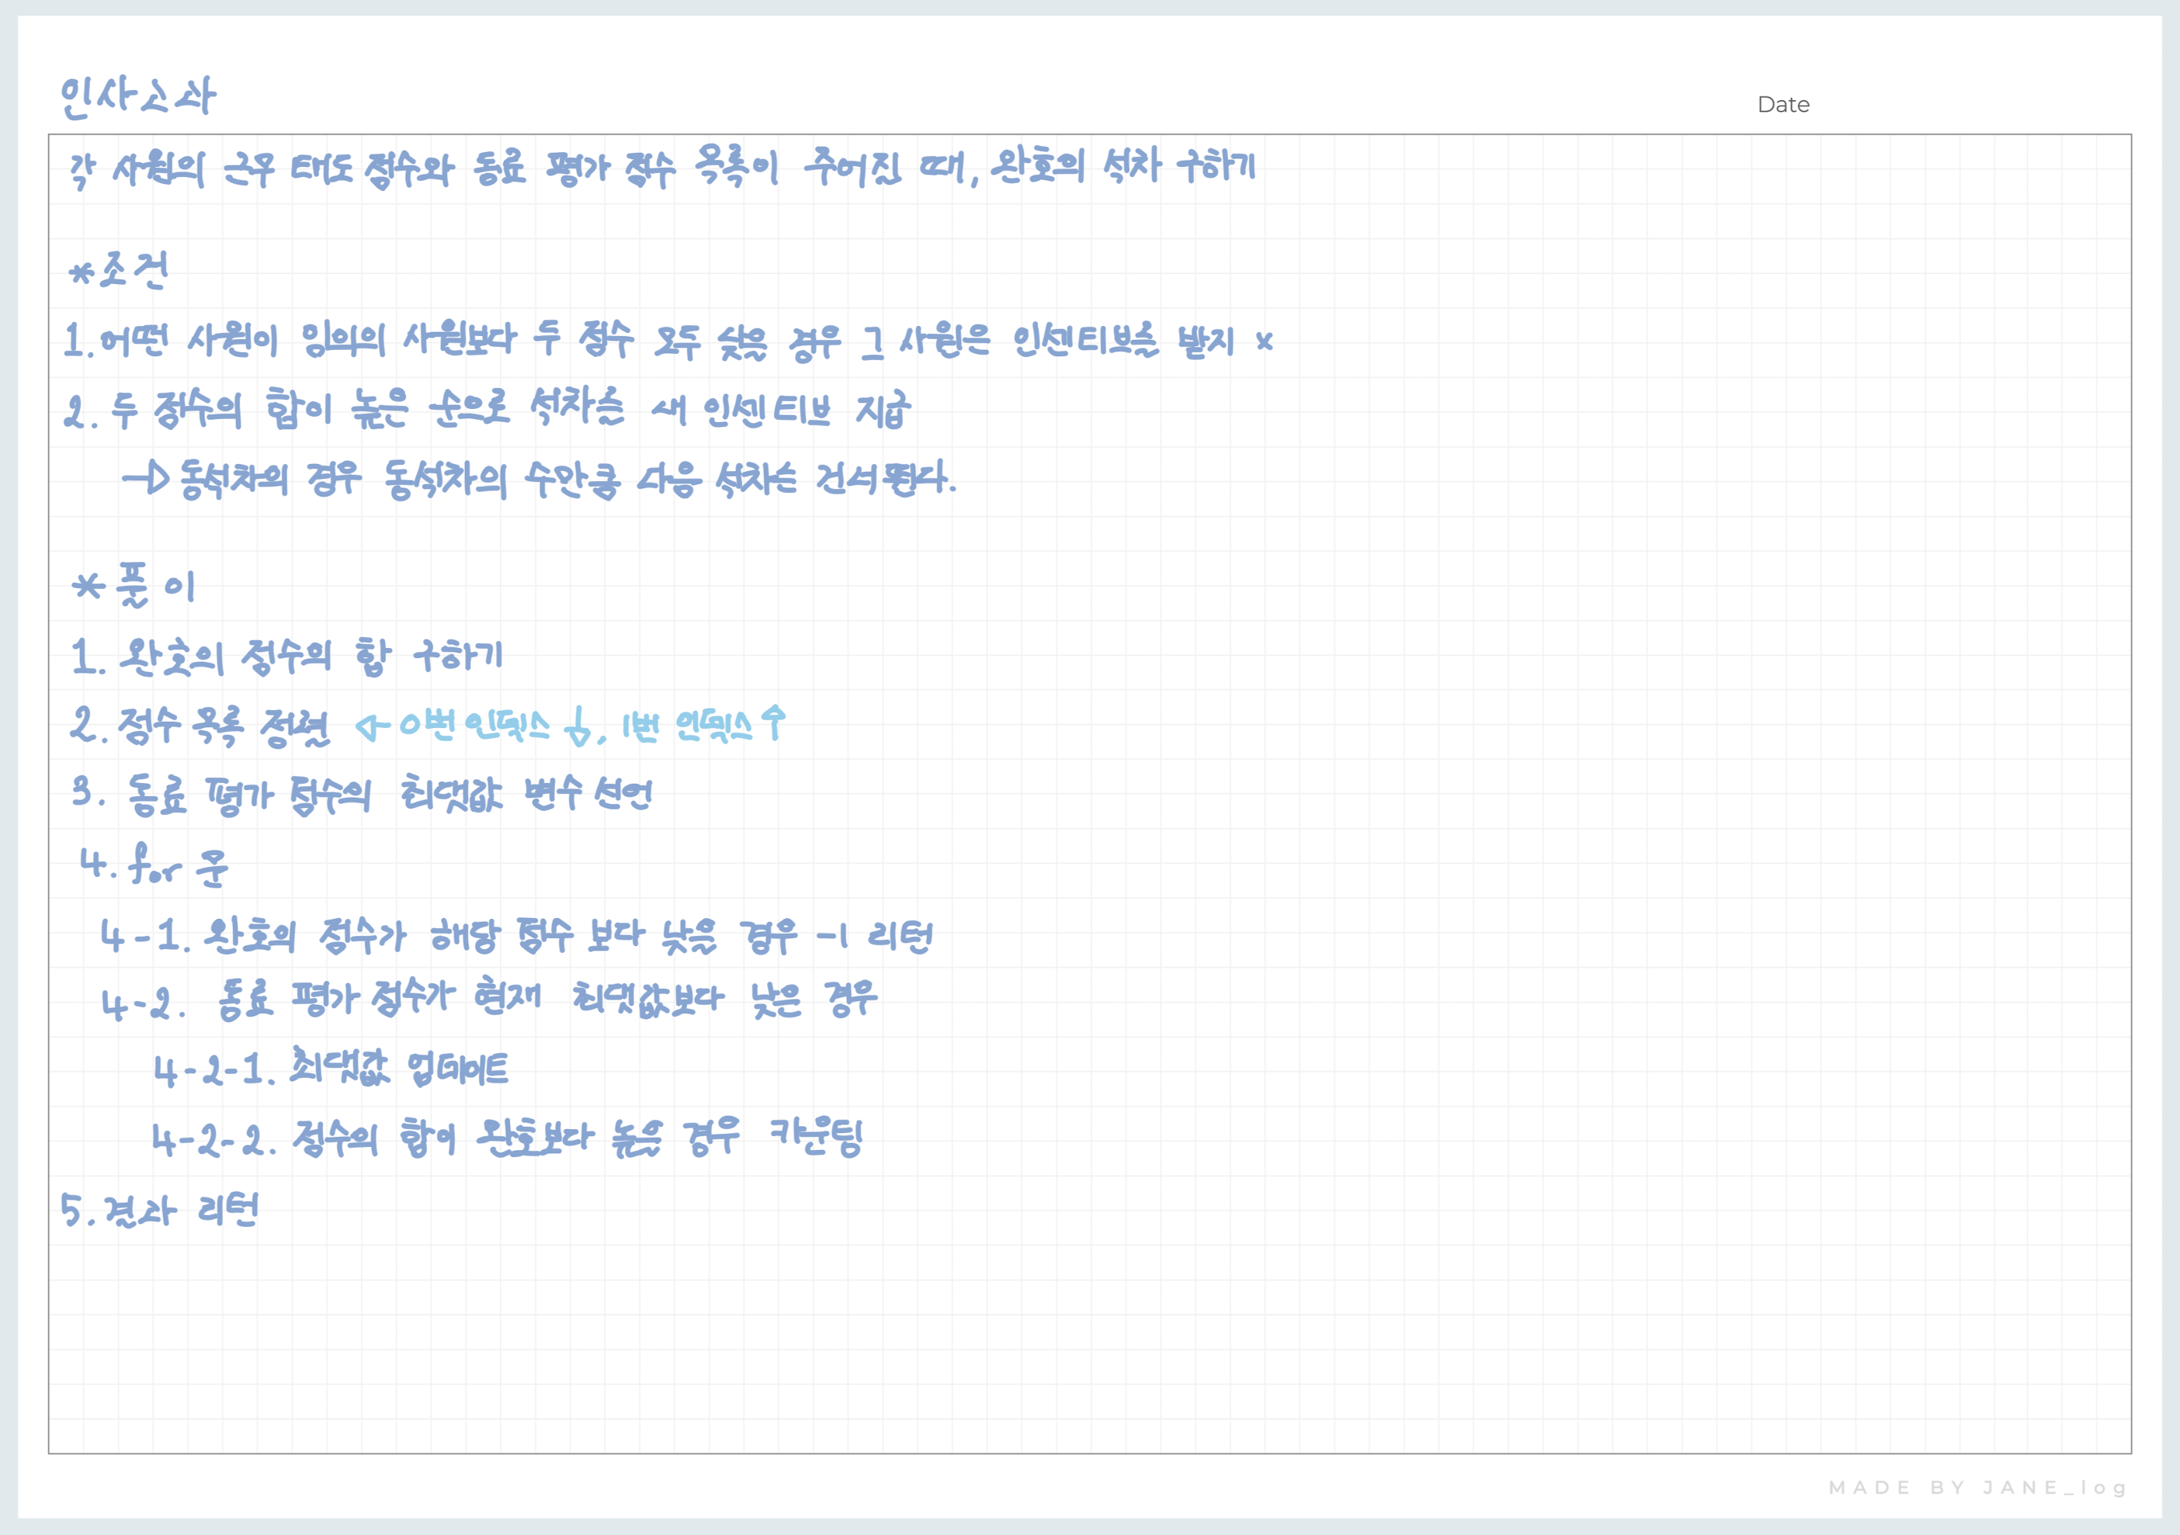Click the '조건' section heading

135,272
